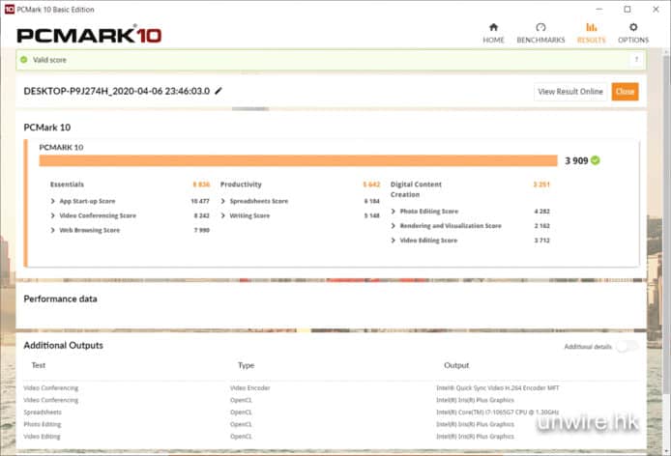This screenshot has width=671, height=456.
Task: Click the Digital Content Creation heading
Action: (416, 189)
